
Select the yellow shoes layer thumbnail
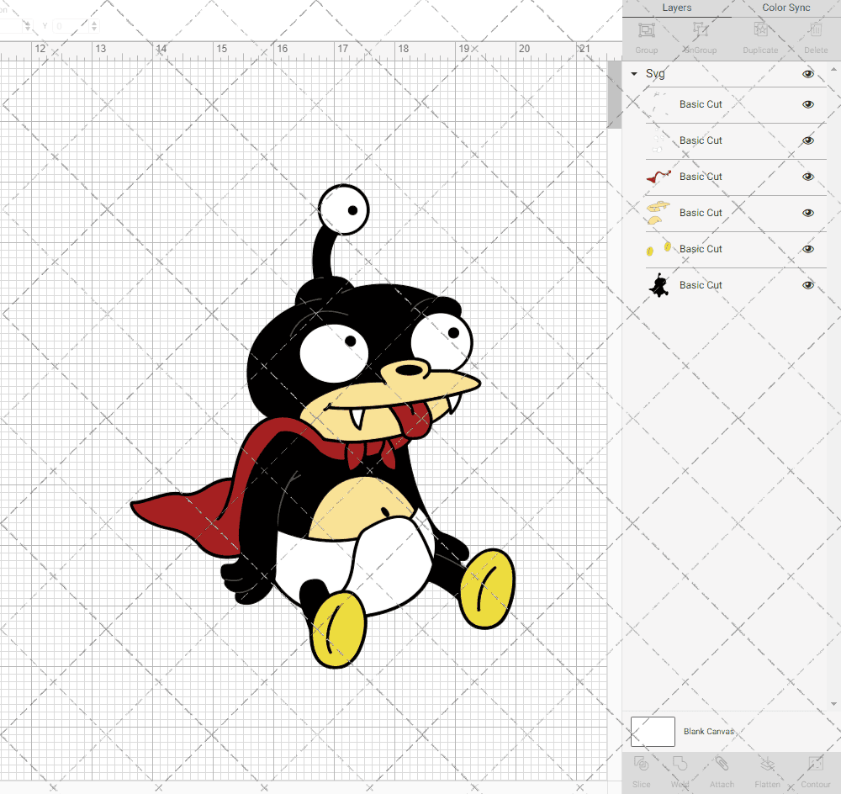pos(659,249)
